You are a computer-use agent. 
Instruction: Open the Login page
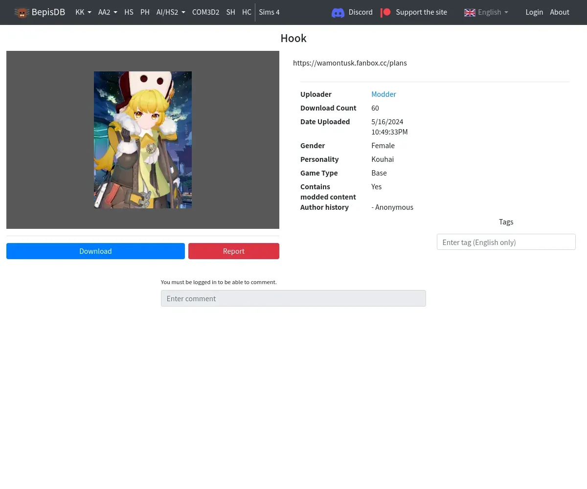(x=534, y=12)
